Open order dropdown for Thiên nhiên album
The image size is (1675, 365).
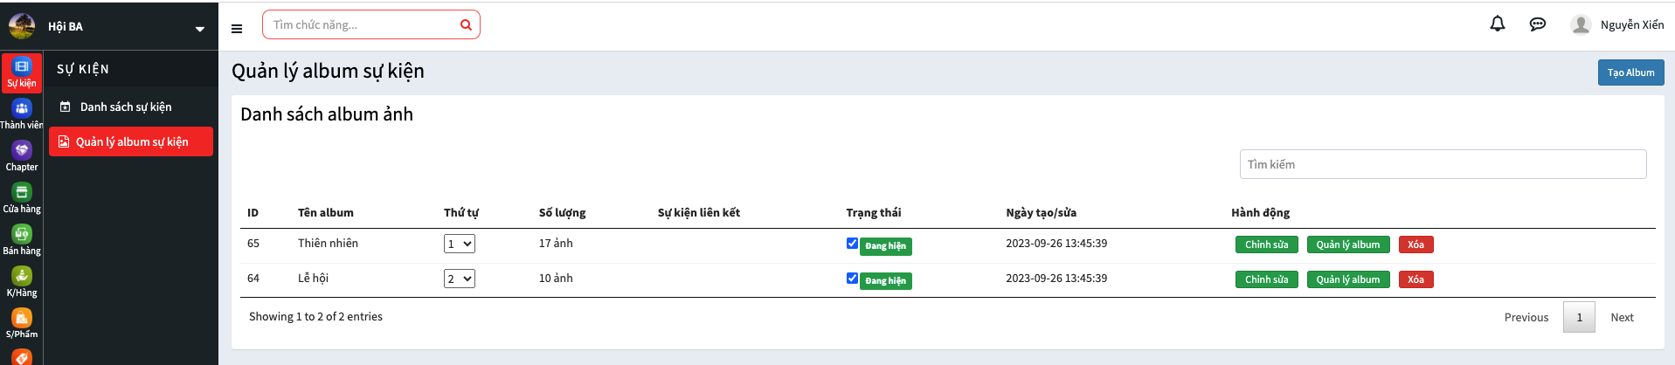459,244
